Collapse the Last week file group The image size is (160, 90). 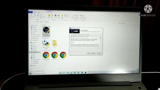tap(42, 38)
